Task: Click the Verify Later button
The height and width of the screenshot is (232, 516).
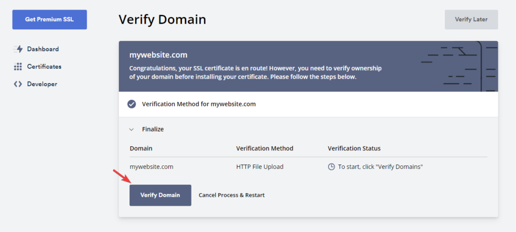Action: 471,20
